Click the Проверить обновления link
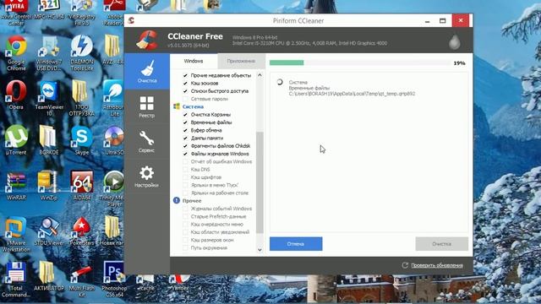541x304 pixels. [437, 265]
